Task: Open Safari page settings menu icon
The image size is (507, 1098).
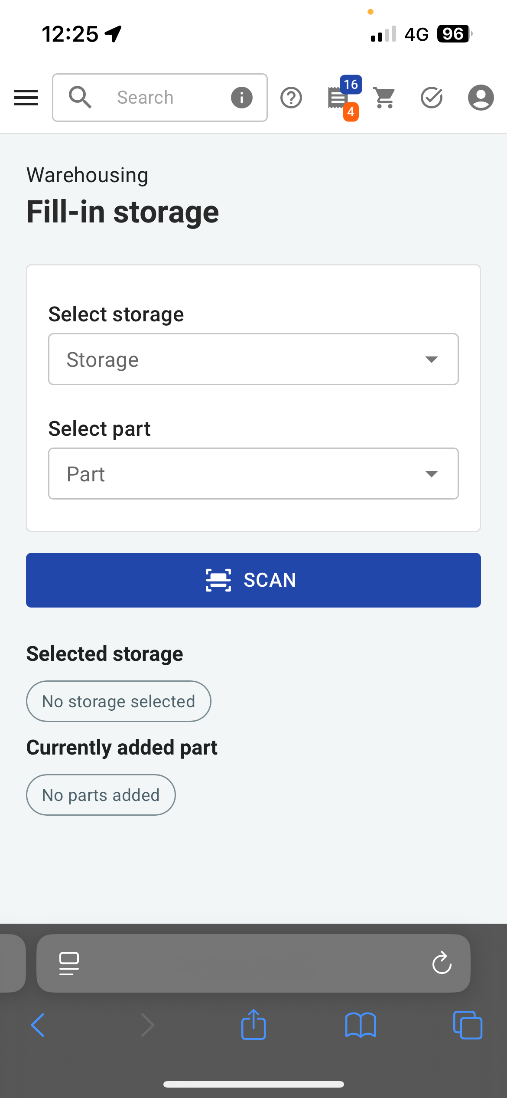Action: coord(69,963)
